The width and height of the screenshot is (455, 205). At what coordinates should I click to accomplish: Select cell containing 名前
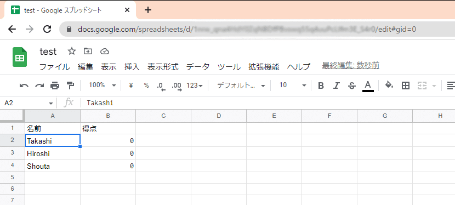[x=53, y=128]
